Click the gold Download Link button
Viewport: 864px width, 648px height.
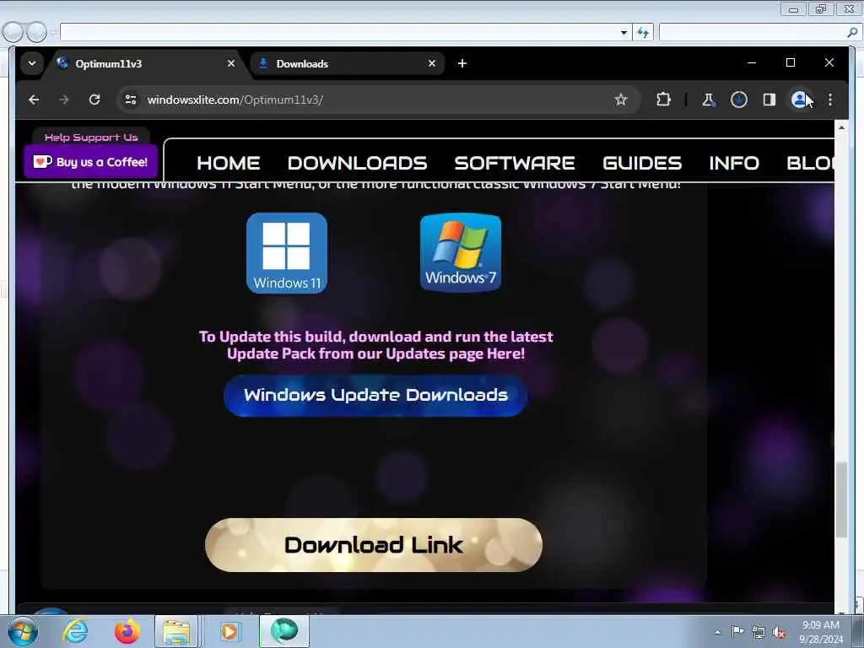(374, 544)
